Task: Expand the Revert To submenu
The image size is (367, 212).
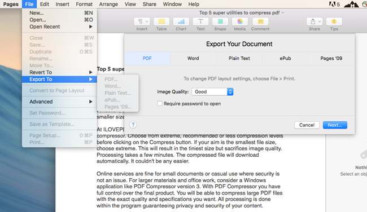Action: 59,72
